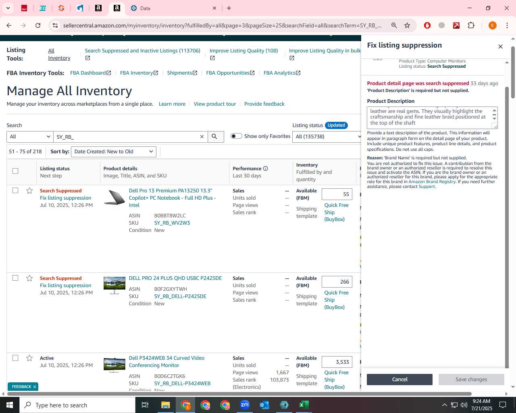Open Excel from taskbar
Viewport: 516px width, 413px height.
304,405
